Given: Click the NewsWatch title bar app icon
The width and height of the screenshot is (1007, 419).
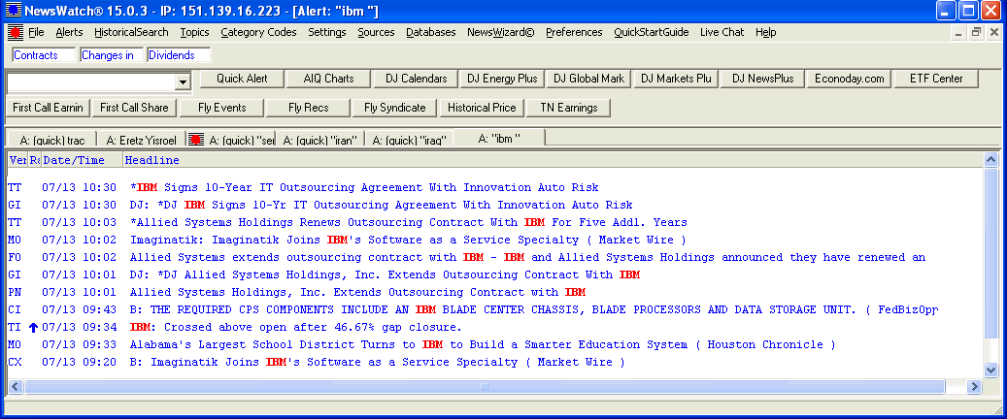Looking at the screenshot, I should [x=12, y=11].
